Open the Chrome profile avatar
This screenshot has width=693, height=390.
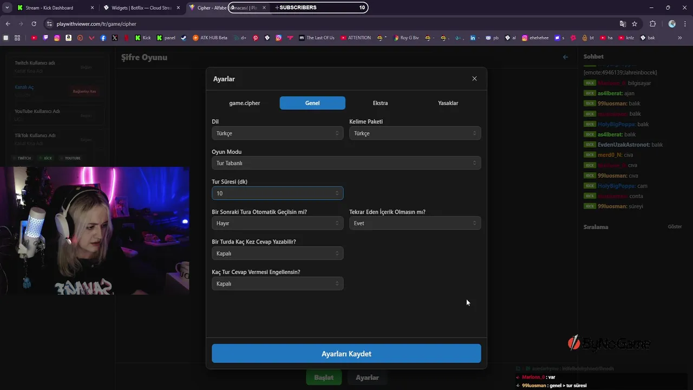tap(672, 24)
